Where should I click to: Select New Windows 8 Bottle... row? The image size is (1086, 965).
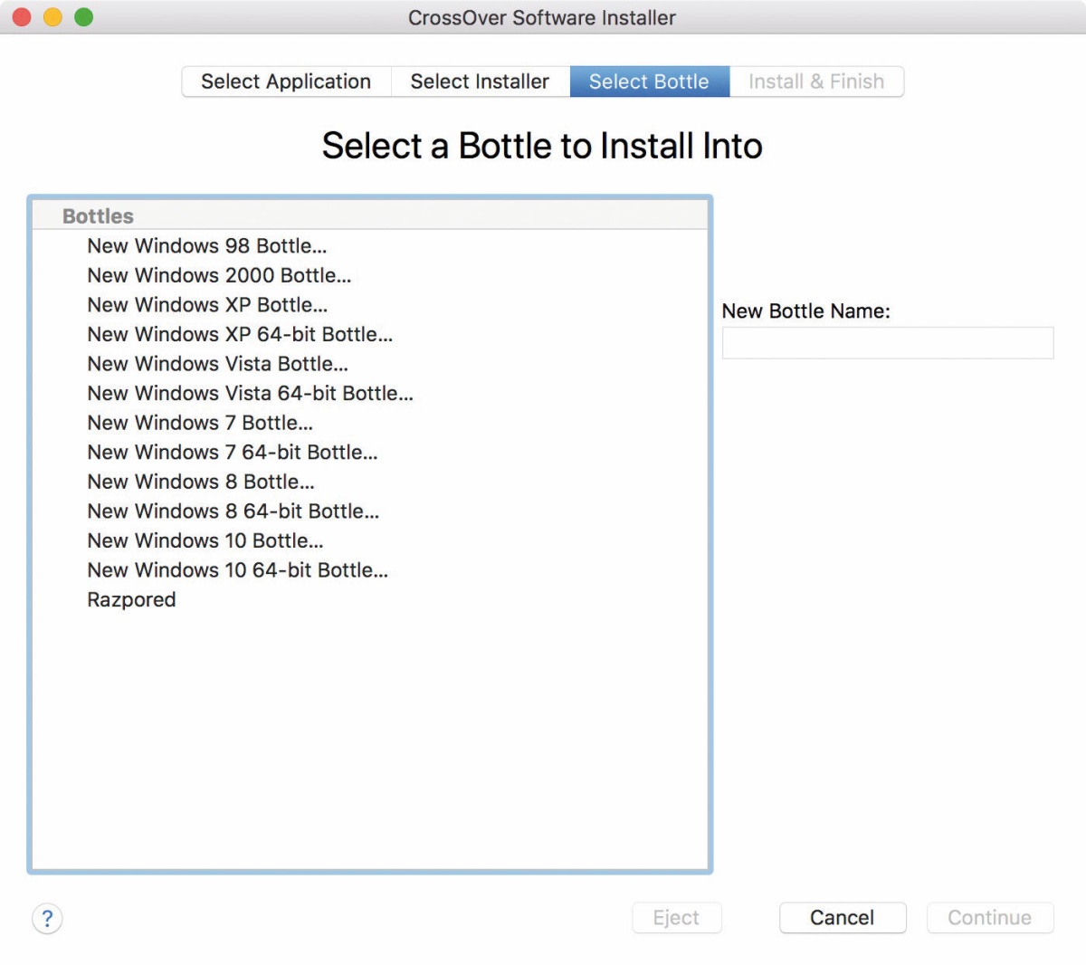[x=370, y=482]
